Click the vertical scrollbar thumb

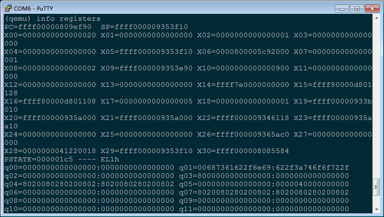pos(376,187)
